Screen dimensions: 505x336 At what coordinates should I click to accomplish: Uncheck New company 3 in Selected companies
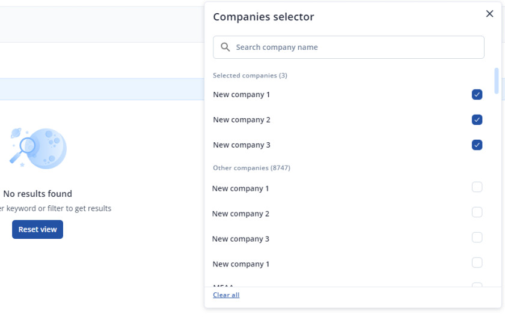point(477,145)
